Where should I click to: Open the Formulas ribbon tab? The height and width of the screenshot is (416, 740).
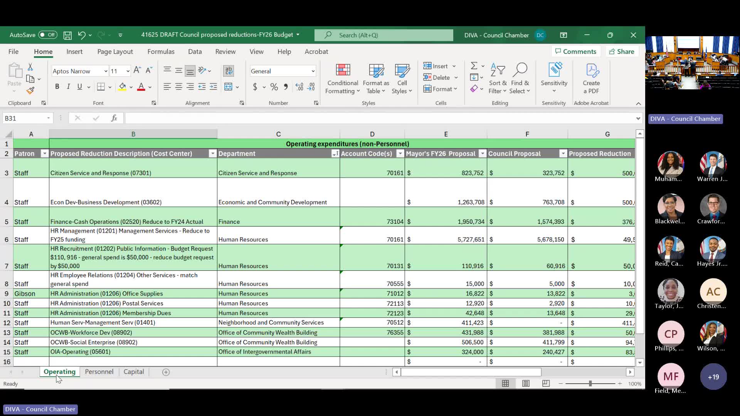161,52
